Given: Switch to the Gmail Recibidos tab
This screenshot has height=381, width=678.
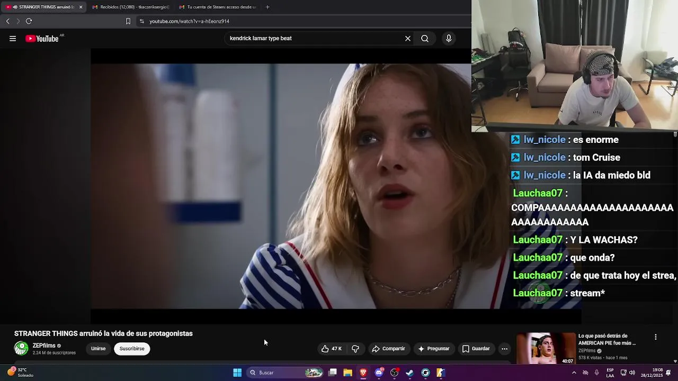Looking at the screenshot, I should click(131, 7).
